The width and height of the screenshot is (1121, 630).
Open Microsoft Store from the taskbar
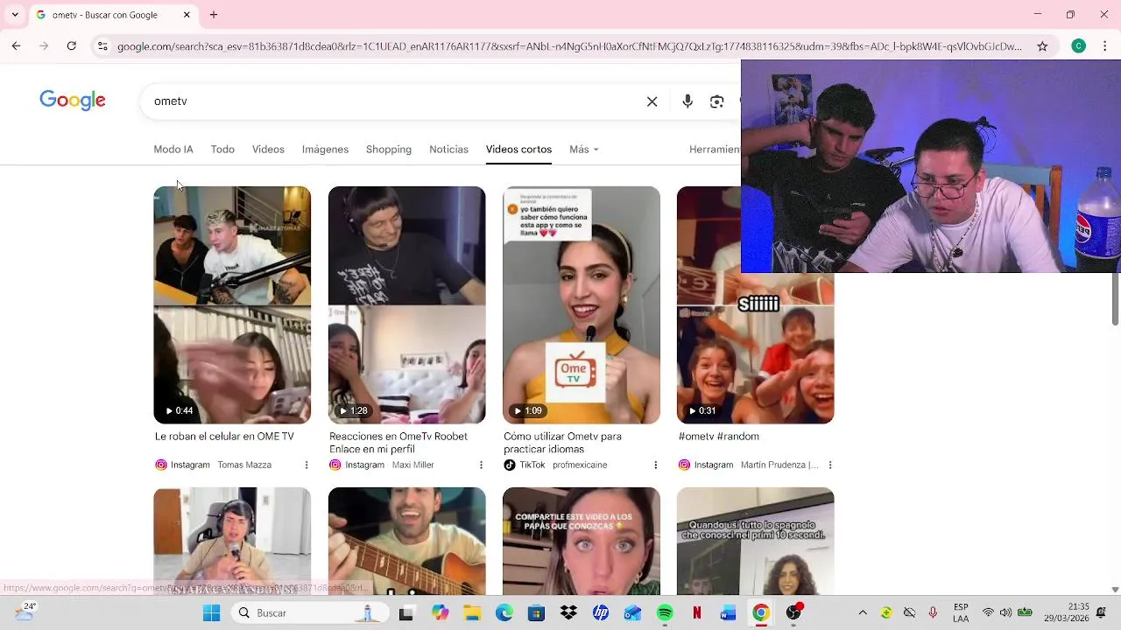(x=536, y=613)
